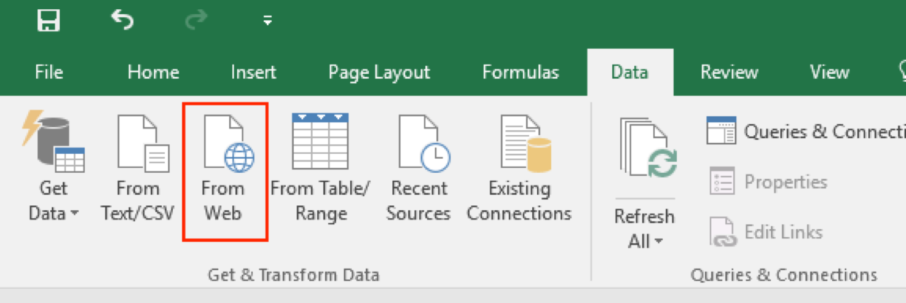Screen dimensions: 906x303
Task: Click the Edit Links button
Action: tap(766, 232)
